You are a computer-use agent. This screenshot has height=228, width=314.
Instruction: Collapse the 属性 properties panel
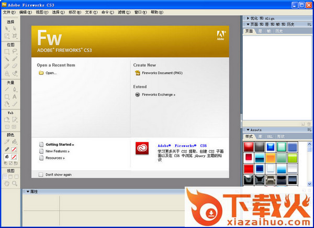(x=24, y=192)
